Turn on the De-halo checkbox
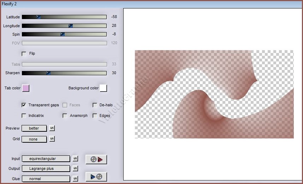 tap(95, 105)
